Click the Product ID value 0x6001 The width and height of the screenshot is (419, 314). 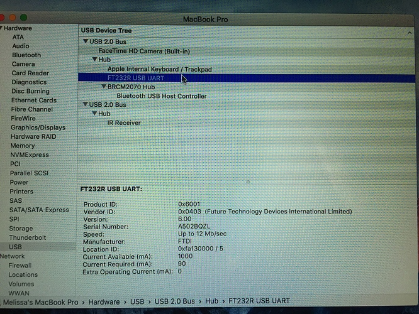click(189, 204)
